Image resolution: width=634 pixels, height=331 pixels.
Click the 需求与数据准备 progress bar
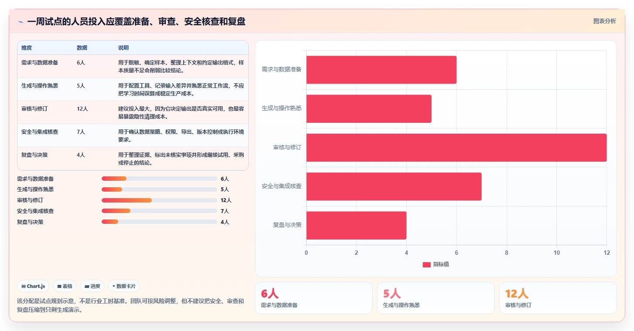(159, 179)
